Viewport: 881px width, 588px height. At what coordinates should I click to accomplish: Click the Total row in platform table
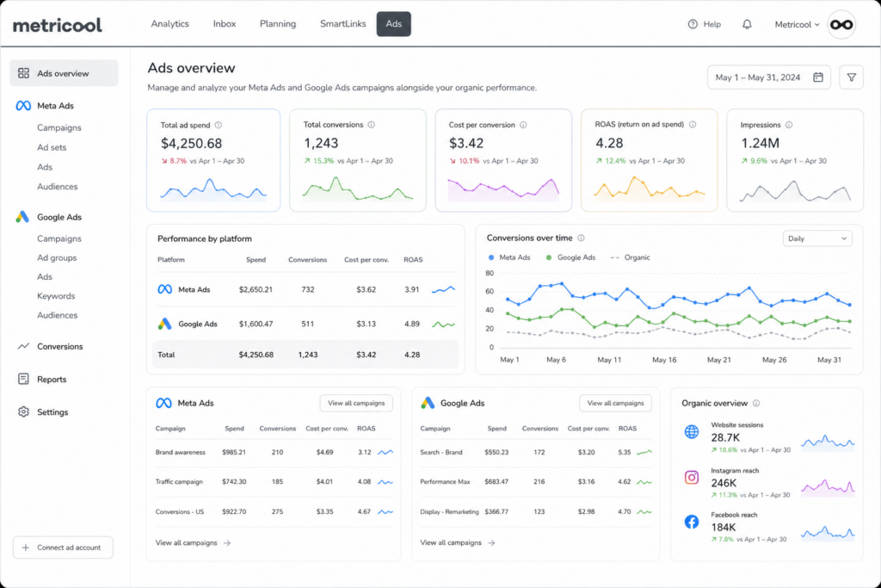[x=305, y=355]
